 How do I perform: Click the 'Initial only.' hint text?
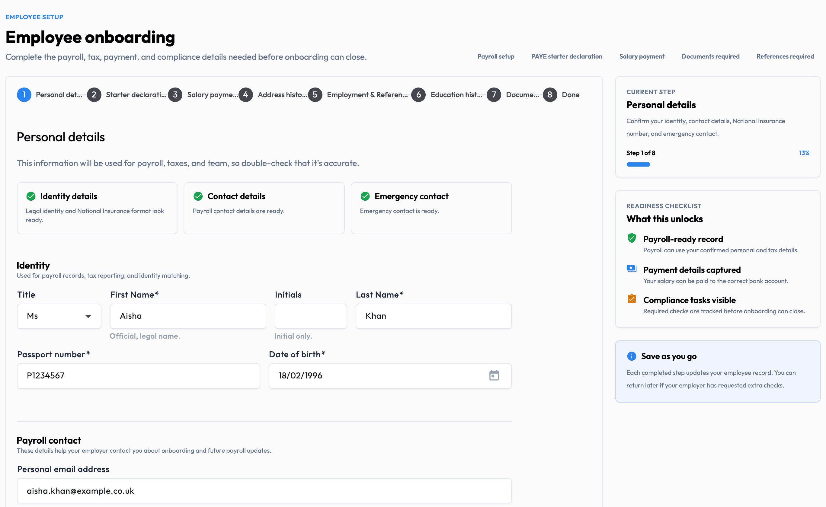click(293, 336)
